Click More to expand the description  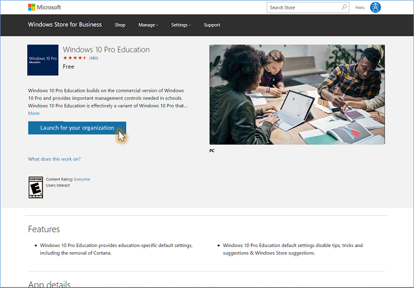point(34,113)
